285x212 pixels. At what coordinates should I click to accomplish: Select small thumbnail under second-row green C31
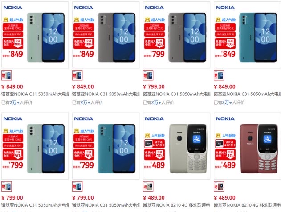(x=7, y=186)
